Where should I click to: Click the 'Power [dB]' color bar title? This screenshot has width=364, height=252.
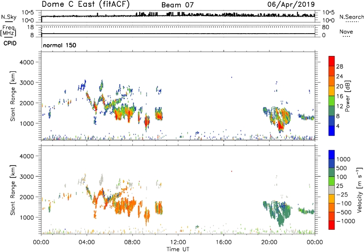pyautogui.click(x=348, y=96)
